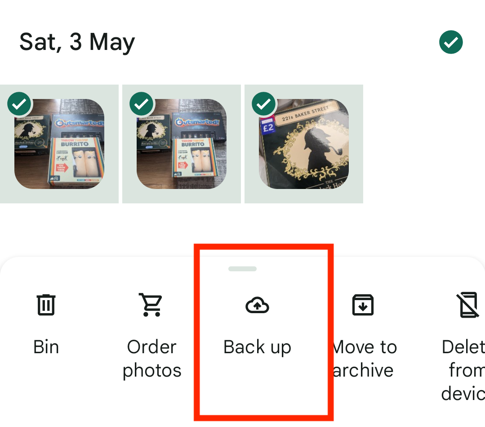This screenshot has height=427, width=485.
Task: Tap the Order photos shopping cart icon
Action: pyautogui.click(x=151, y=305)
